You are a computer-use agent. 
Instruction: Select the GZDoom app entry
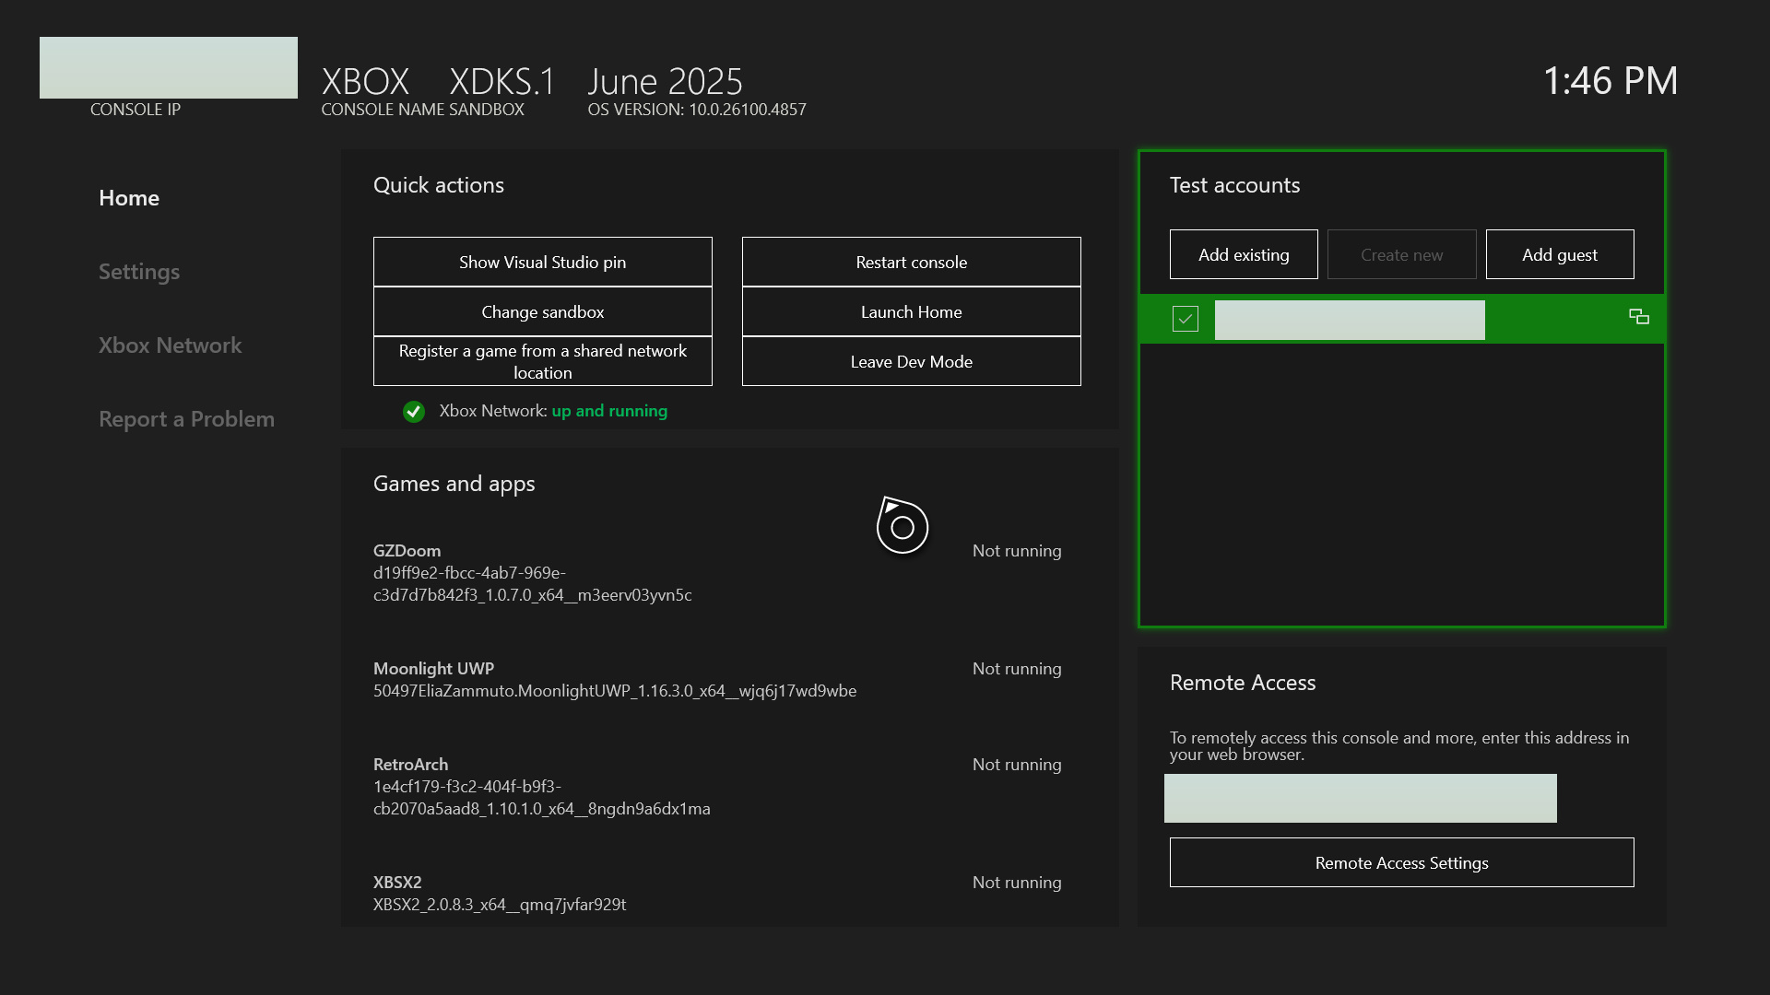pos(717,573)
